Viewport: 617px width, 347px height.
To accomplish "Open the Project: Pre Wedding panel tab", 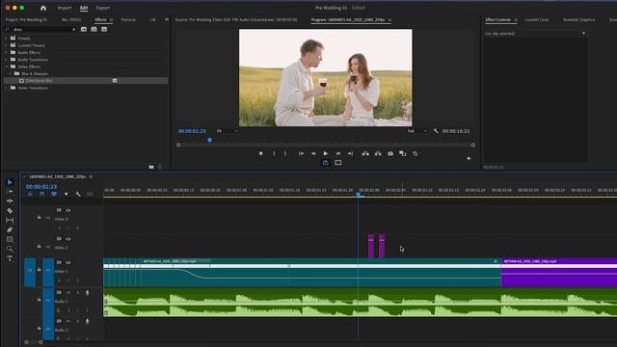I will [26, 19].
